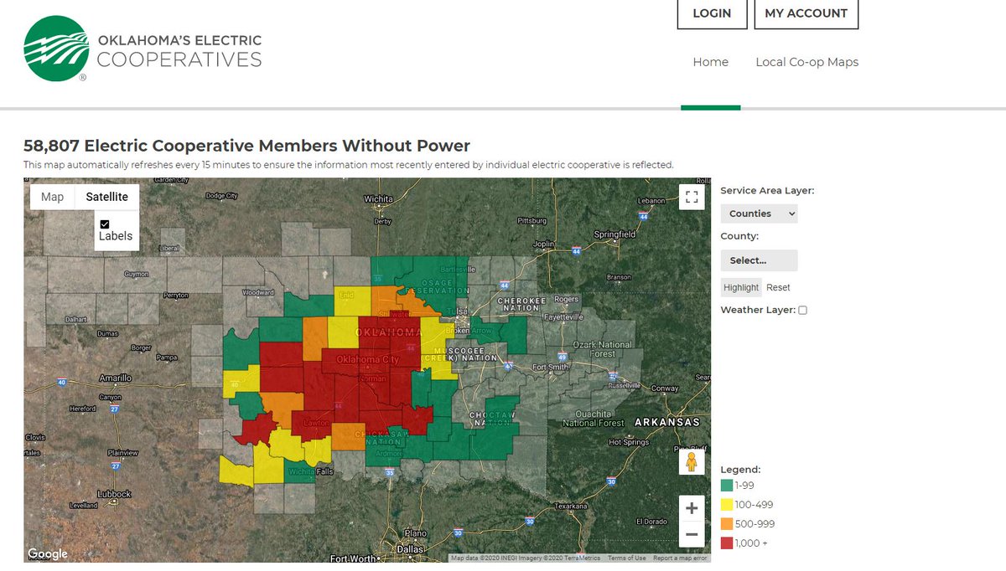Click the zoom in plus icon
1006x571 pixels.
tap(692, 508)
